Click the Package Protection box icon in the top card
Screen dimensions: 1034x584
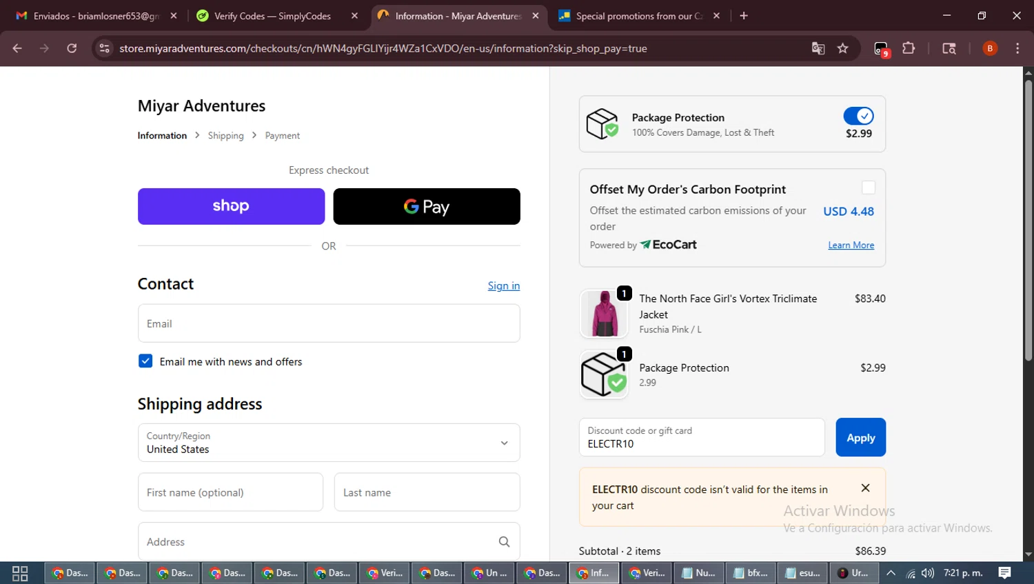(x=602, y=124)
